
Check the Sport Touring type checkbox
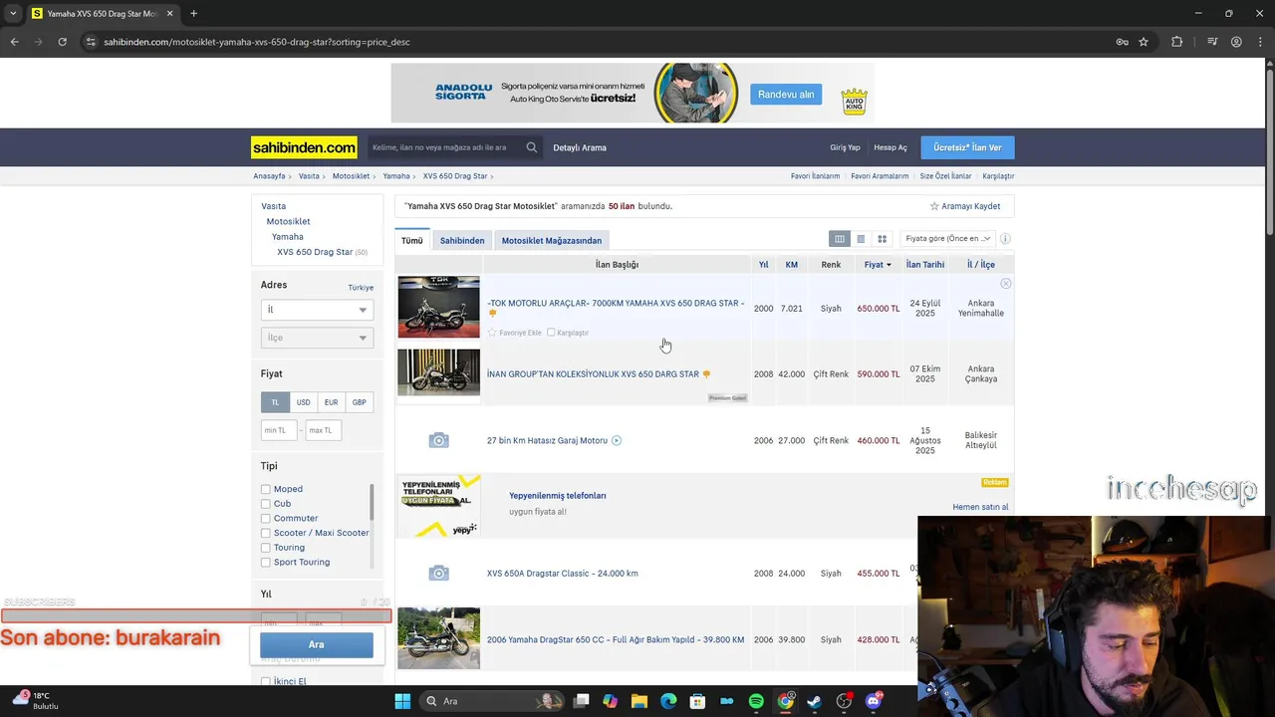point(266,563)
